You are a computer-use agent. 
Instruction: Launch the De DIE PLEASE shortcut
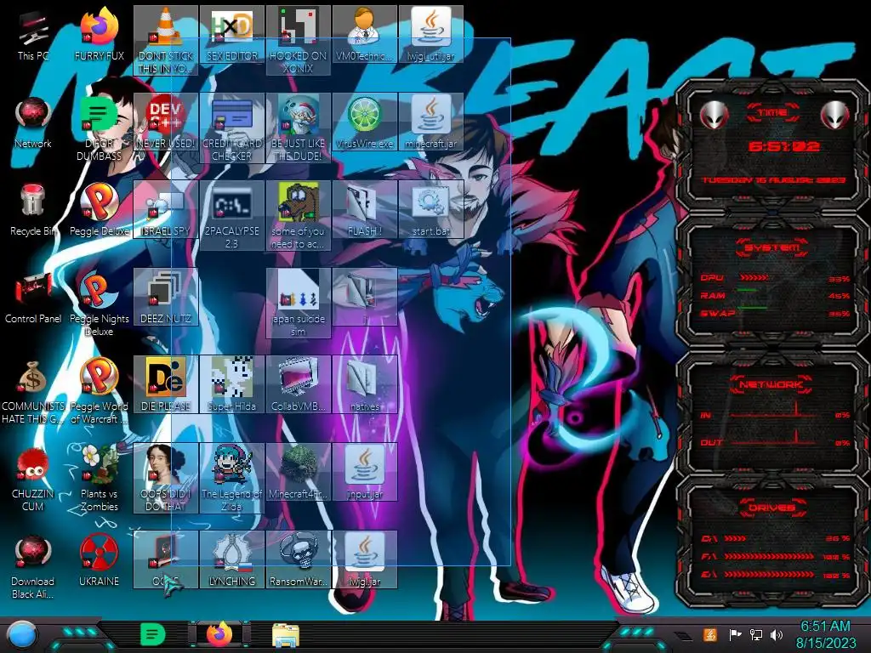(166, 385)
